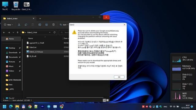Click the Paste icon in Explorer toolbar
Viewport: 196px width, 110px height.
(x=33, y=25)
